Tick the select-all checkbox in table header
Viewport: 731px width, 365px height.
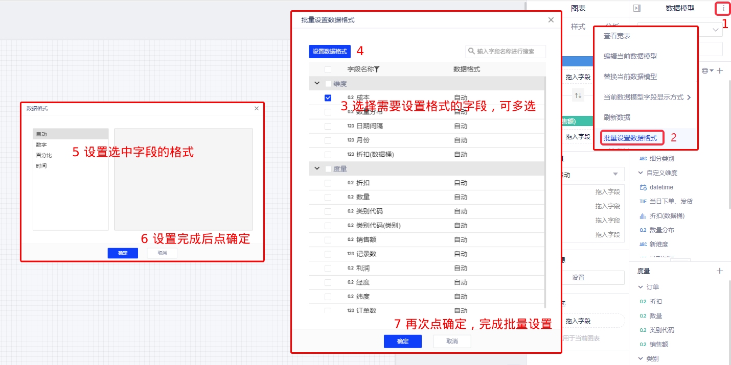(328, 69)
